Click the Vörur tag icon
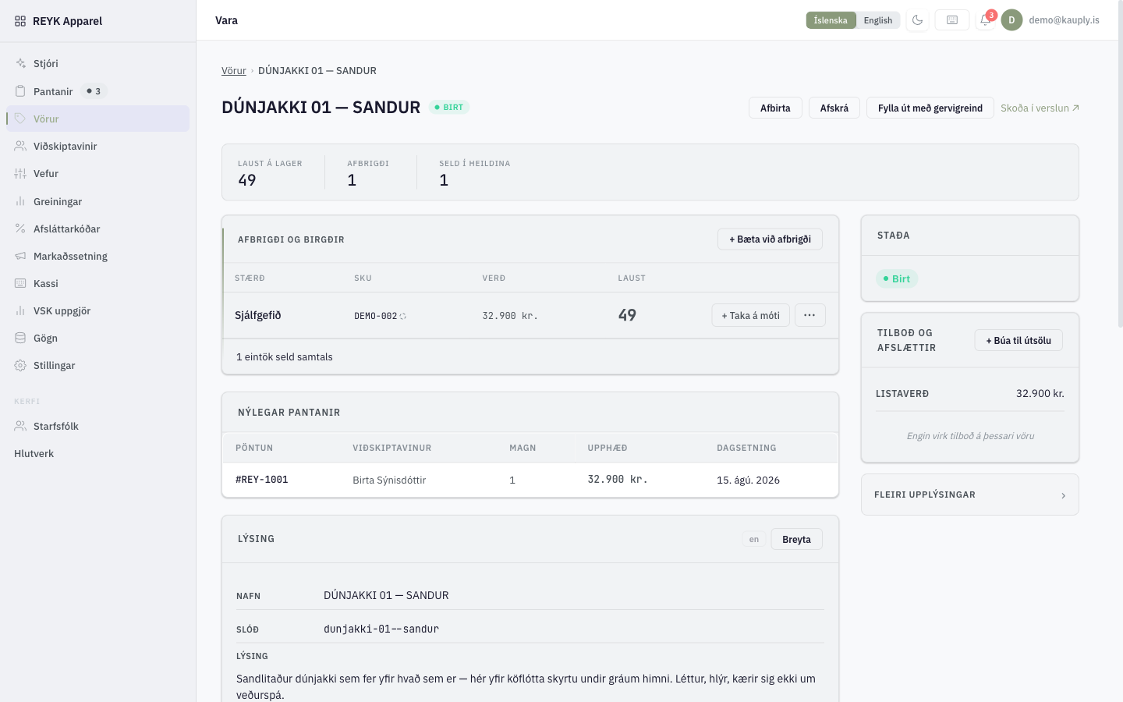The width and height of the screenshot is (1123, 702). pyautogui.click(x=20, y=119)
